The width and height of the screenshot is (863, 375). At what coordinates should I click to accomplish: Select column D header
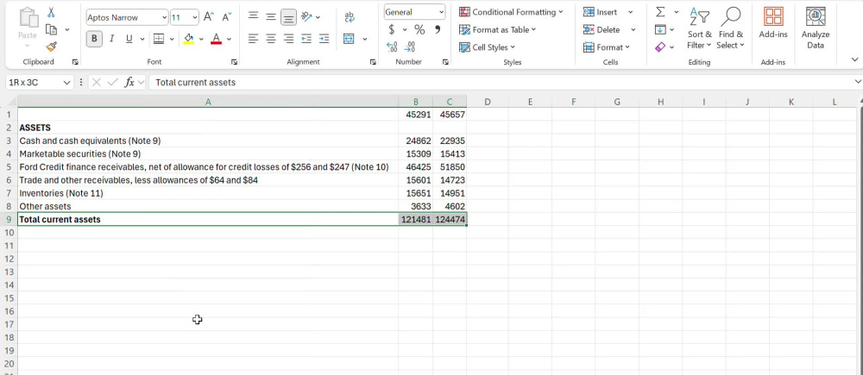[x=487, y=102]
